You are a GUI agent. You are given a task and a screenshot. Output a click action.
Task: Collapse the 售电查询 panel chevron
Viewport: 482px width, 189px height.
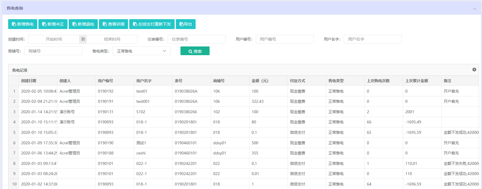tap(474, 9)
